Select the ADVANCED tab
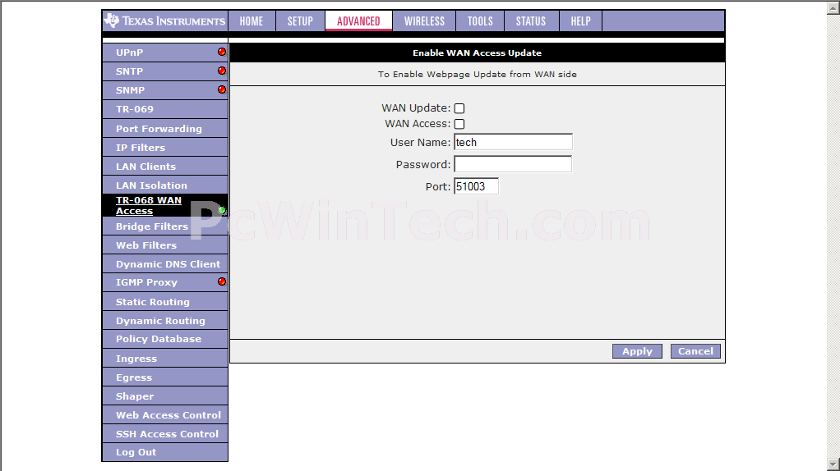The width and height of the screenshot is (840, 471). 358,21
